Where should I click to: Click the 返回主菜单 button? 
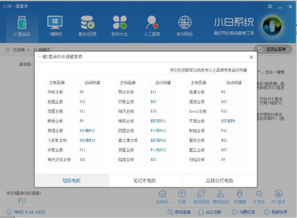273,49
